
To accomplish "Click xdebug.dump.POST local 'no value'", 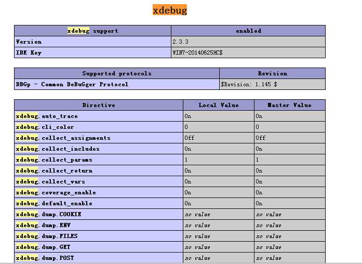I will tap(219, 258).
